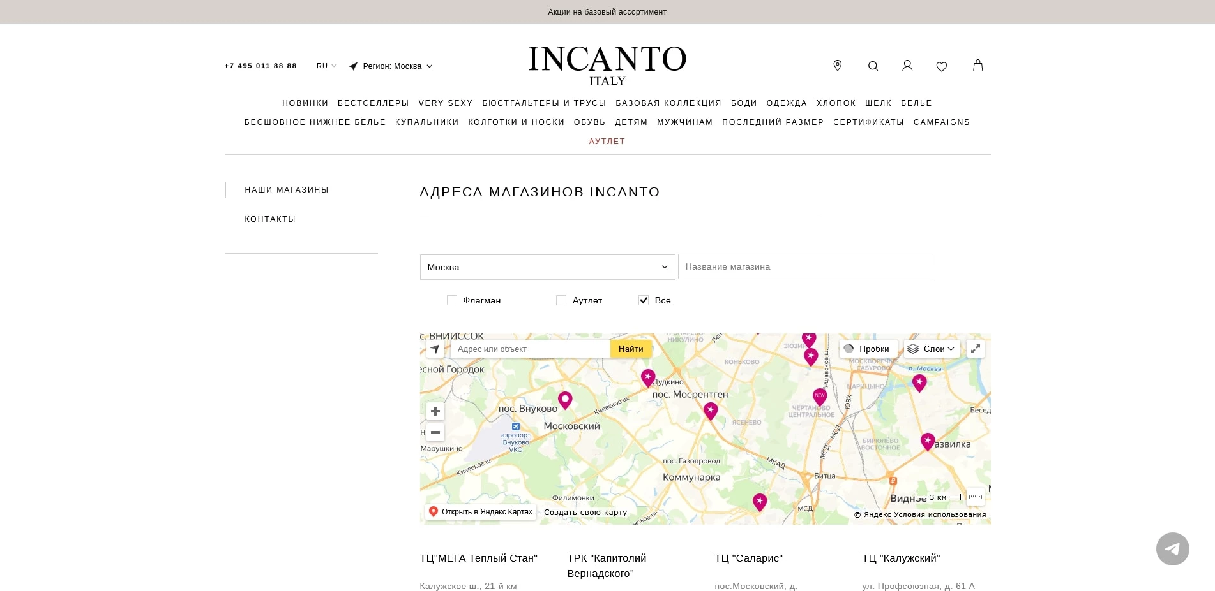Check the Аутлет filter checkbox
The width and height of the screenshot is (1215, 591).
click(561, 300)
